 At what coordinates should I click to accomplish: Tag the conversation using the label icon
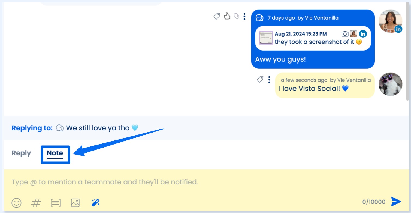click(217, 16)
